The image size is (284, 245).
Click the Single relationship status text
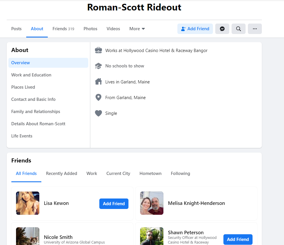click(x=111, y=113)
